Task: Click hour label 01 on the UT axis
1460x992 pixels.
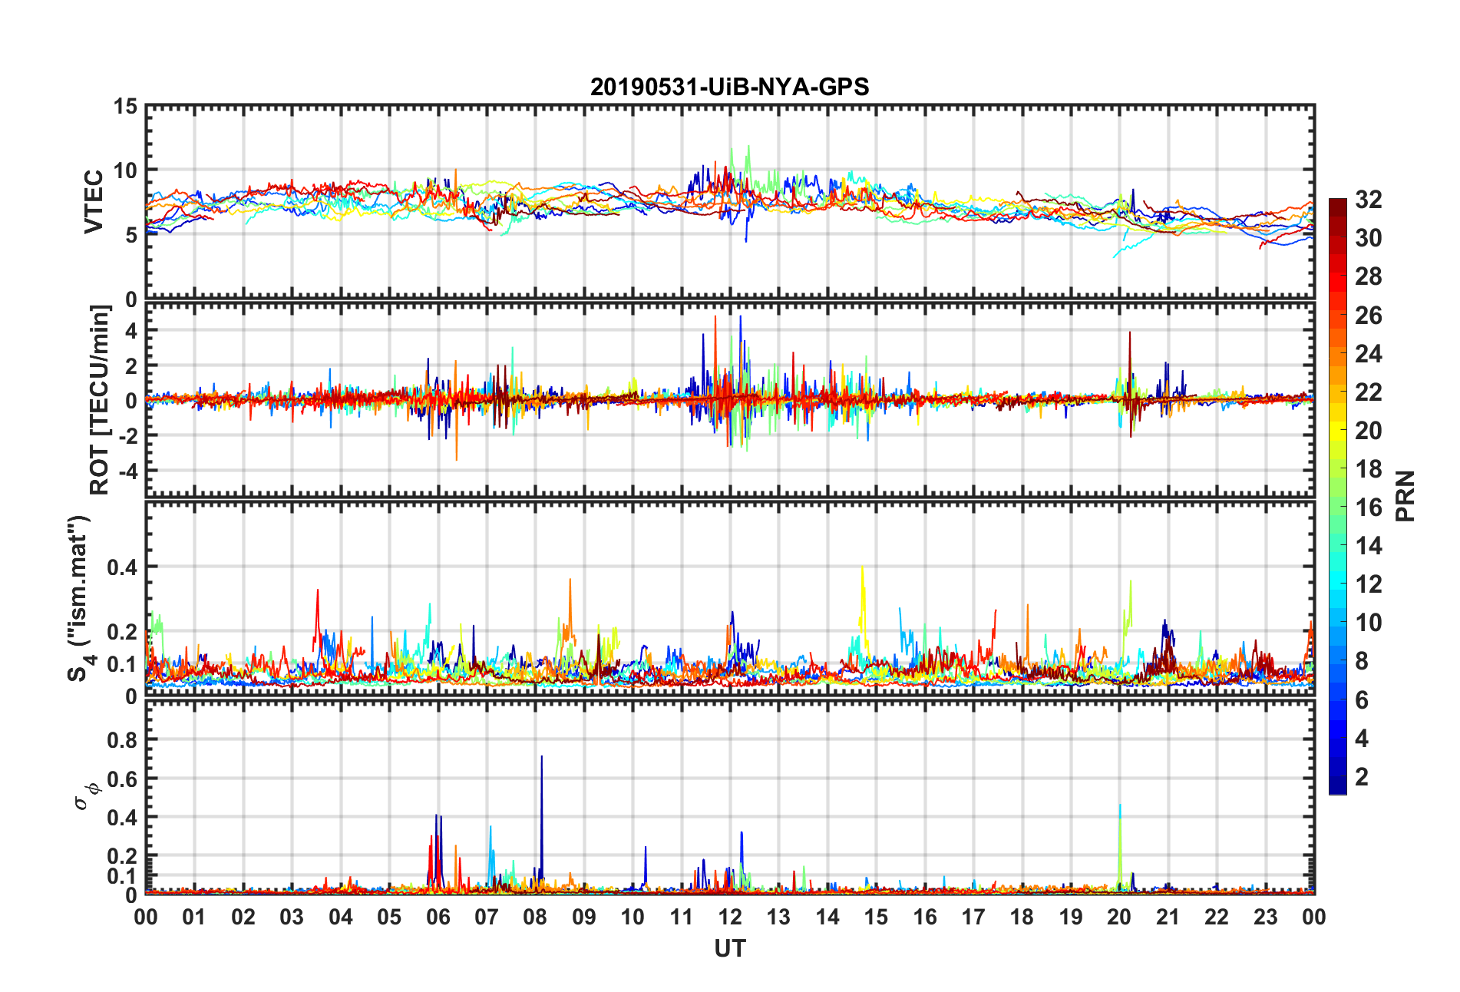Action: click(x=194, y=917)
